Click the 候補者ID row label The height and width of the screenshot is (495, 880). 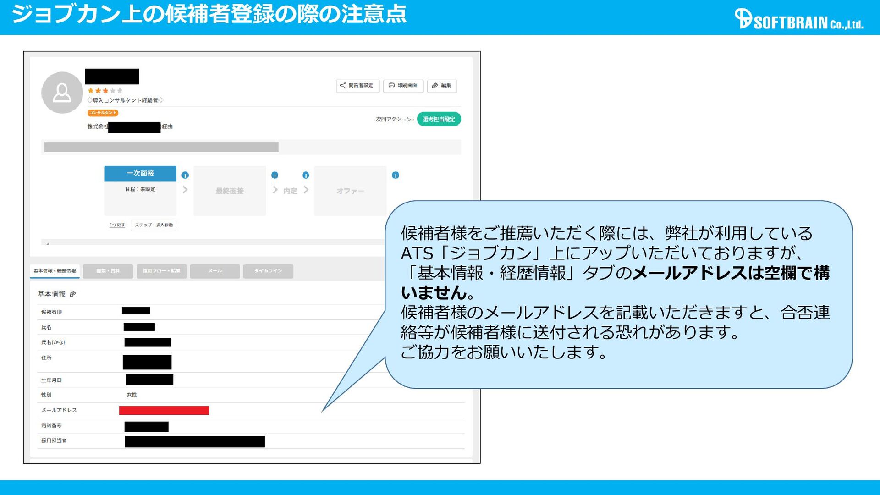(x=51, y=312)
